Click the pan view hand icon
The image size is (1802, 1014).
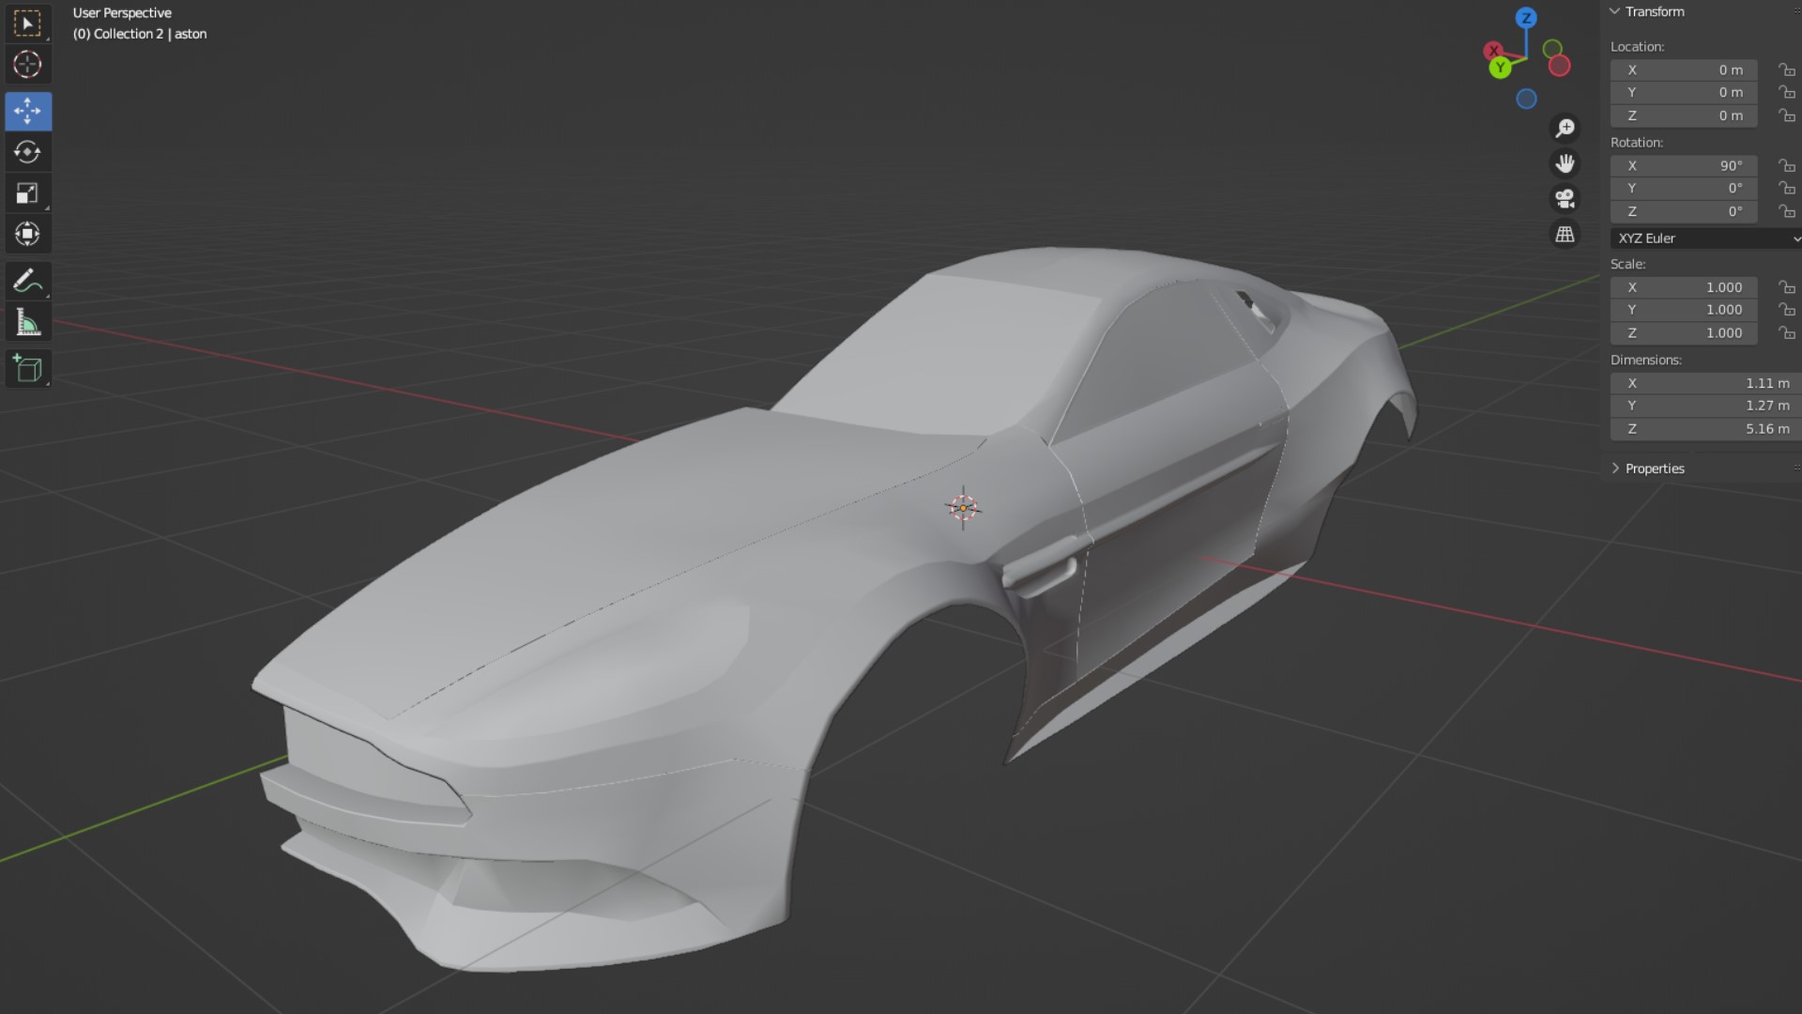point(1565,163)
